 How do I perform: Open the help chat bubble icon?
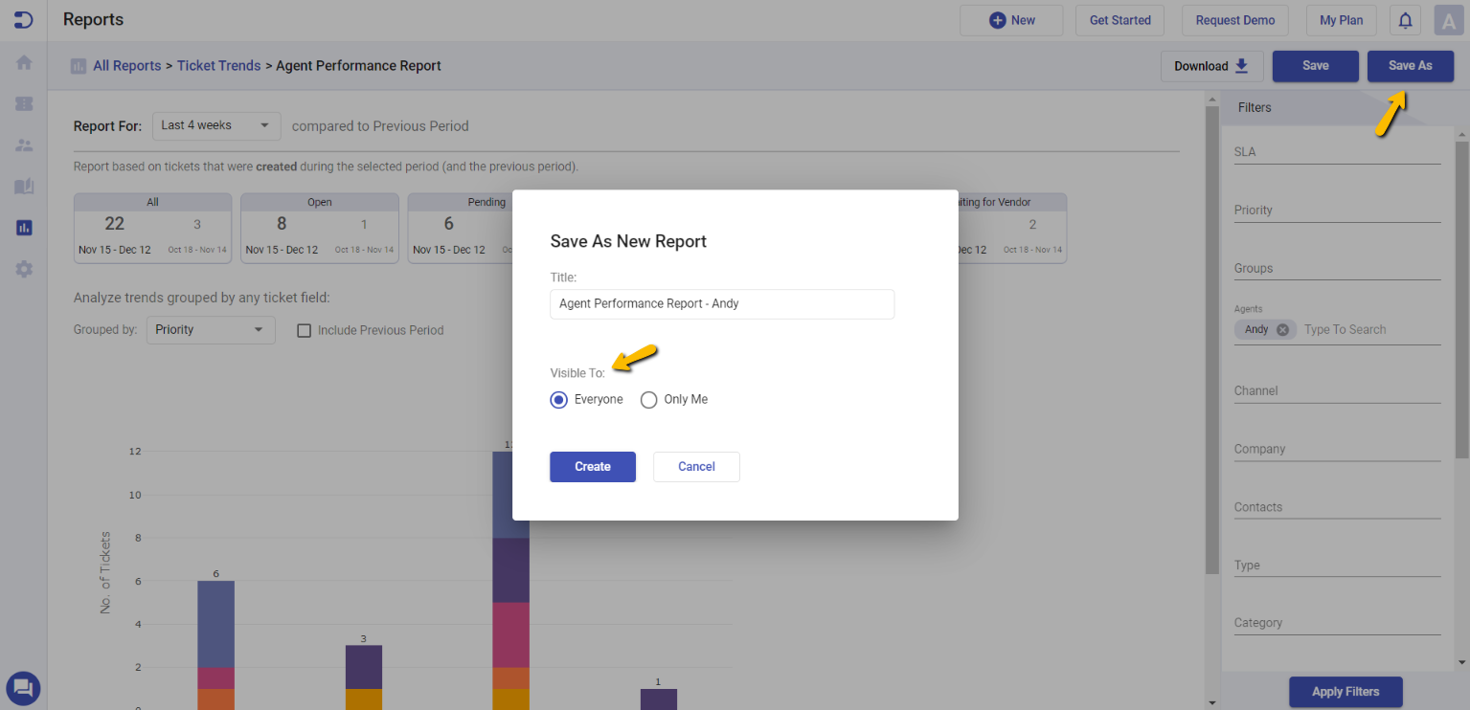(x=23, y=688)
